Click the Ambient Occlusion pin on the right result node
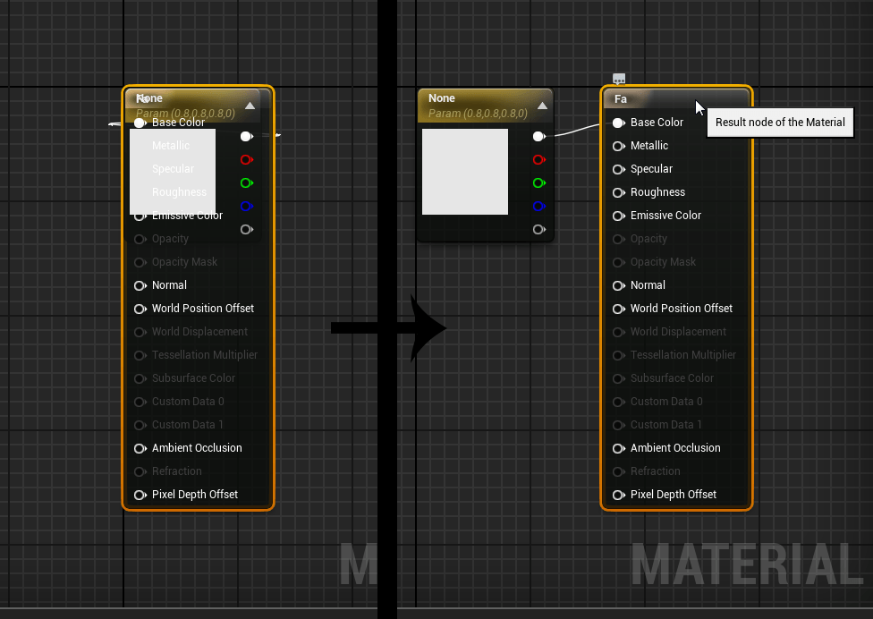This screenshot has width=873, height=619. pyautogui.click(x=618, y=448)
